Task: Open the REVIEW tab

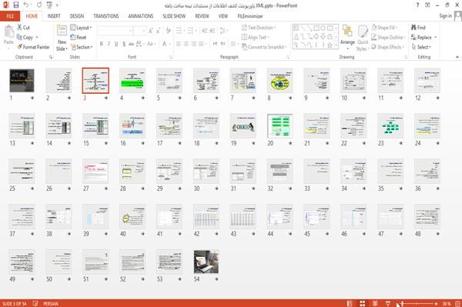Action: [x=202, y=16]
